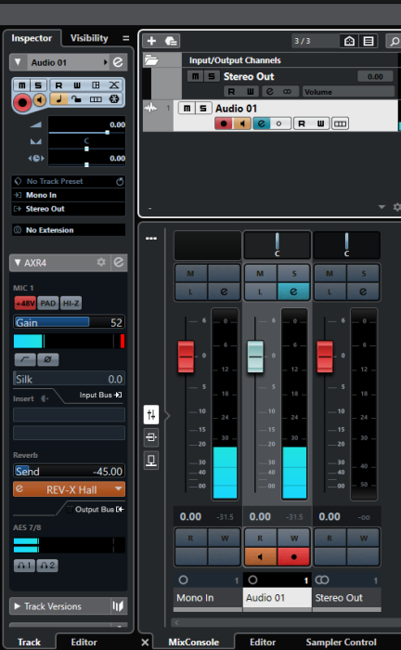Mute the Audio 01 track in list
The height and width of the screenshot is (650, 401).
pos(187,109)
